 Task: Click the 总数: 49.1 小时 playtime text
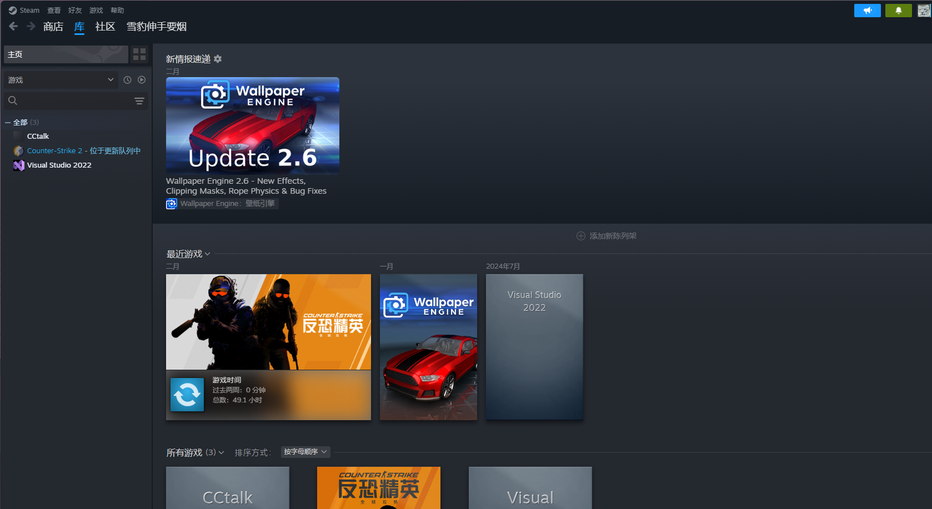(237, 400)
